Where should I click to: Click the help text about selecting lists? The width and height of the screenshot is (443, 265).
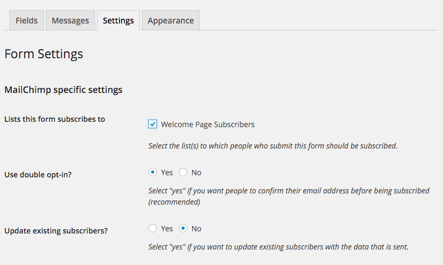tap(273, 146)
